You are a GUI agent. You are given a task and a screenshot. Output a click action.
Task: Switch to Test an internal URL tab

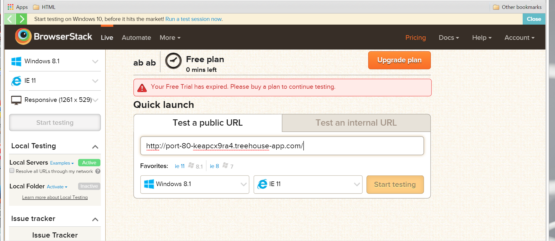(356, 123)
